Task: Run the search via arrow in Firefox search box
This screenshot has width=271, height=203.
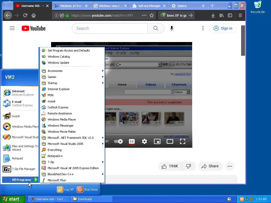Action: click(191, 15)
